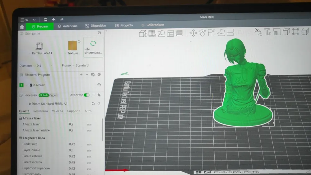The width and height of the screenshot is (311, 175).
Task: Open the File hamburger menu
Action: pos(24,20)
